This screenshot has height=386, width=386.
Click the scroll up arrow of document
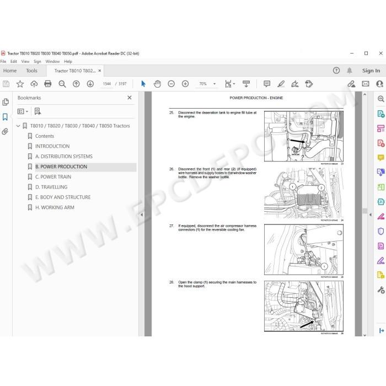tap(365, 94)
